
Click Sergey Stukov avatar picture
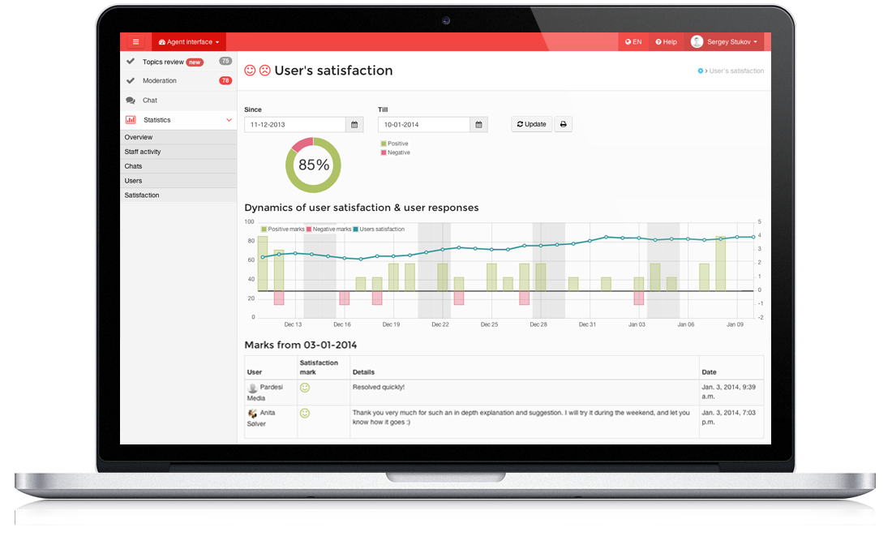point(697,41)
